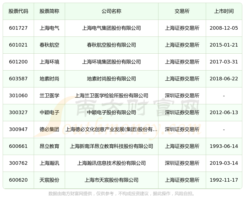Select stock code 300762
Screen dimensions: 245x201
pos(18,163)
